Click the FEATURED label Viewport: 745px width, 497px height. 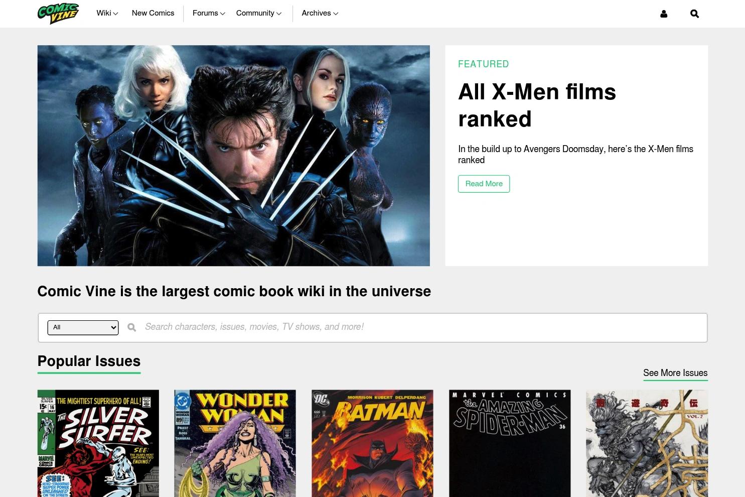tap(484, 64)
